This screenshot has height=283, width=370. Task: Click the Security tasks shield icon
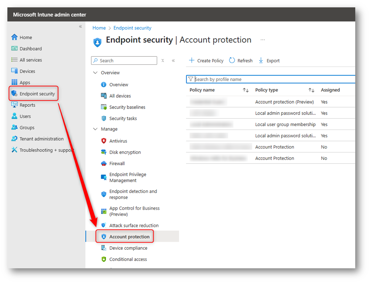point(104,118)
